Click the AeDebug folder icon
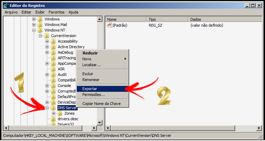 (x=53, y=52)
